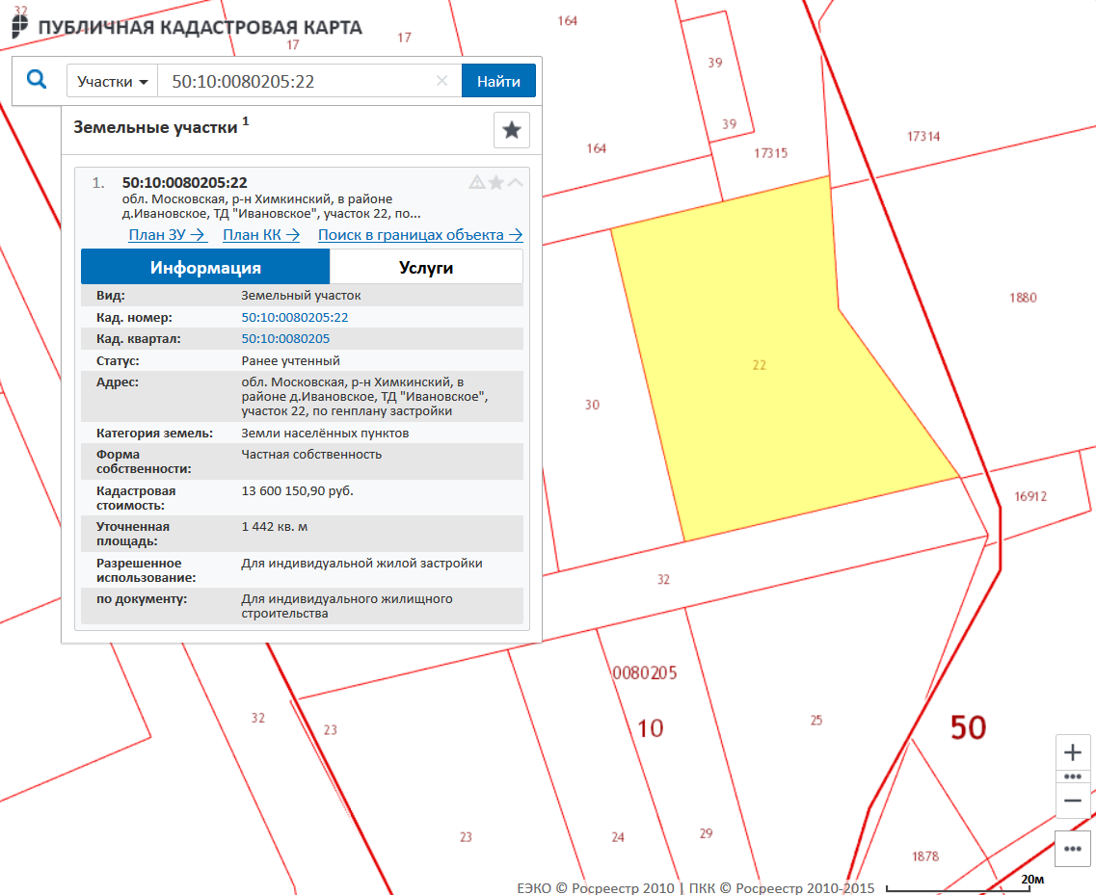
Task: Open the Участки search type dropdown
Action: [x=112, y=82]
